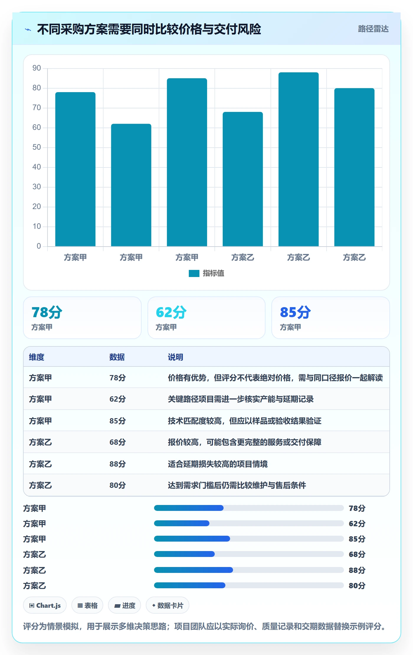Select the row about 关键路径项目需进一步核实产能
The width and height of the screenshot is (413, 655).
(206, 399)
